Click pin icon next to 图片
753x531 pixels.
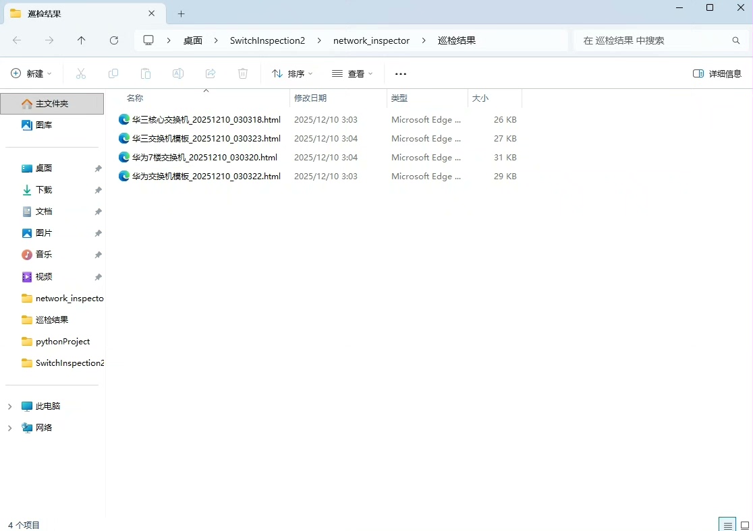click(98, 233)
